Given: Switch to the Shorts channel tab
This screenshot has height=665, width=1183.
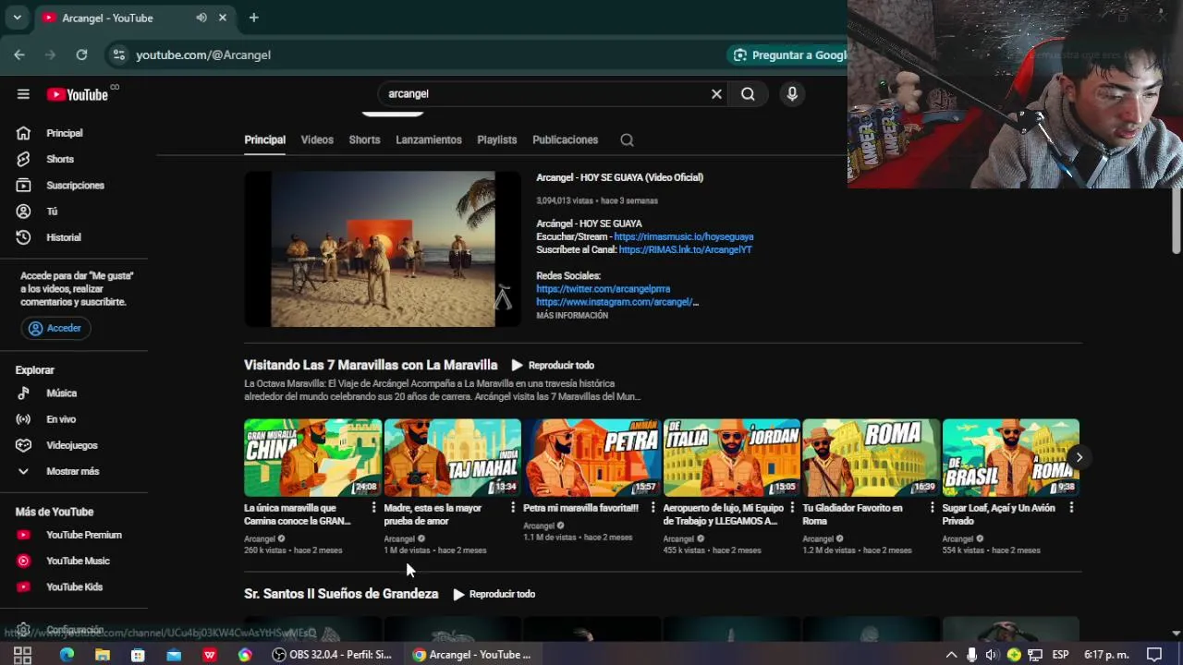Looking at the screenshot, I should [364, 140].
